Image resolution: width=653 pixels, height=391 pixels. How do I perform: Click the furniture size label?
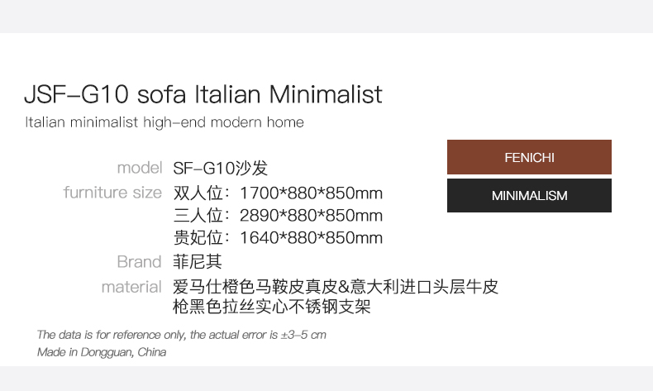[x=112, y=193]
